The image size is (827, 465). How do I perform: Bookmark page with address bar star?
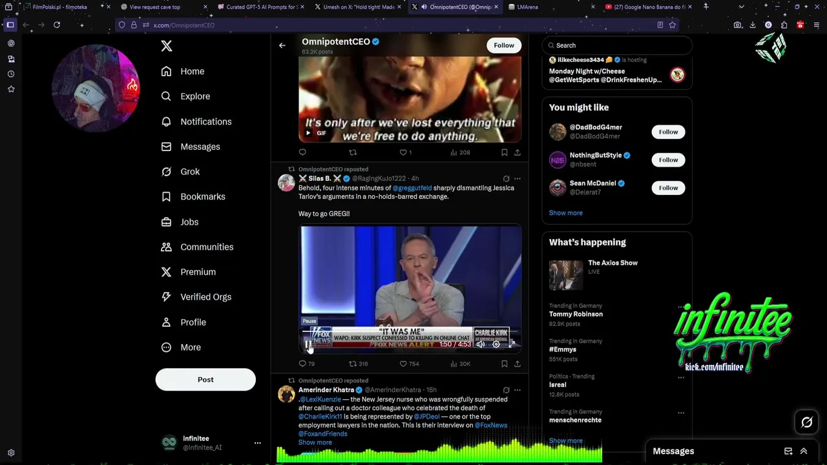point(673,25)
